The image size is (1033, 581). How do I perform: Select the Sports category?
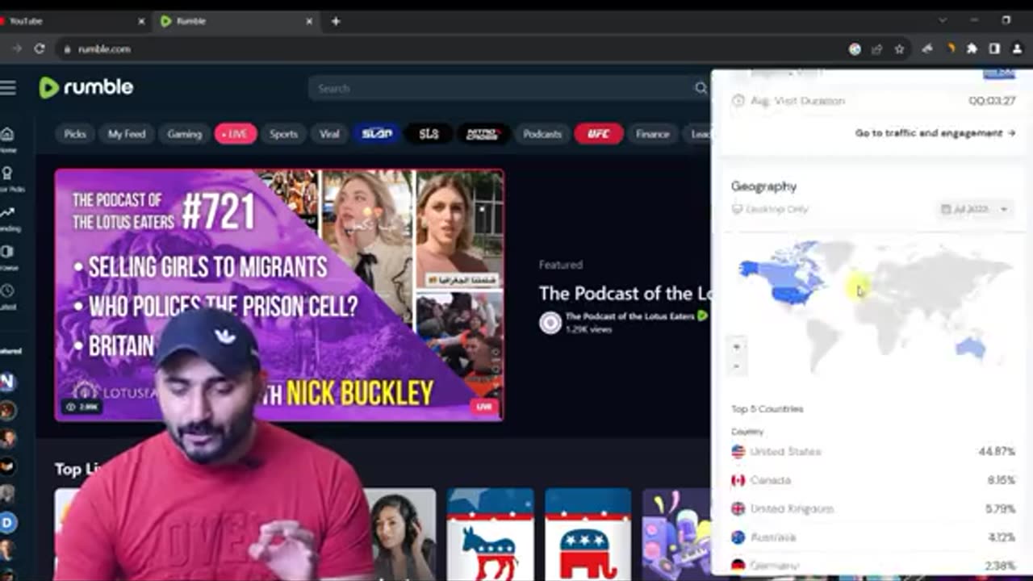283,134
